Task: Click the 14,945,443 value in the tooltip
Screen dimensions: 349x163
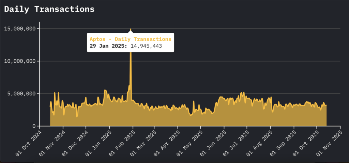Action: [x=146, y=46]
